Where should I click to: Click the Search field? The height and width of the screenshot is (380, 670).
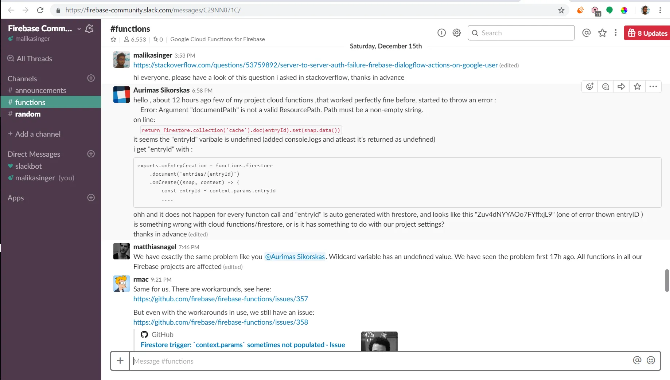tap(521, 33)
